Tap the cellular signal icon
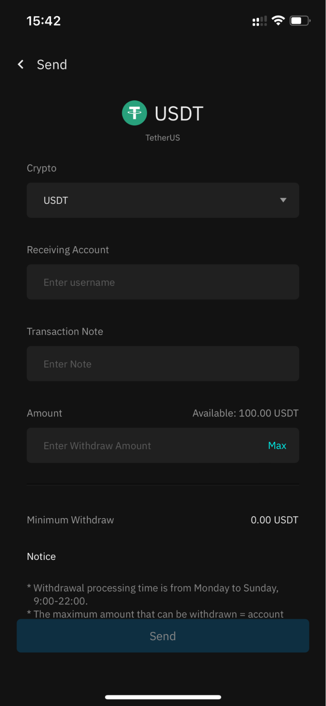The image size is (326, 706). pyautogui.click(x=259, y=21)
